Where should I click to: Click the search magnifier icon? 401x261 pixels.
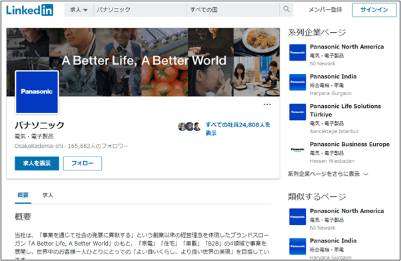286,9
